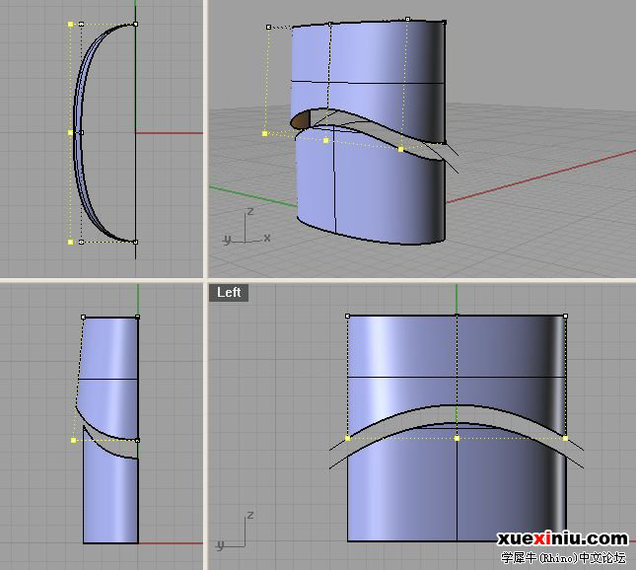Pick the white control point at the curve's top end
The width and height of the screenshot is (637, 570).
(136, 24)
